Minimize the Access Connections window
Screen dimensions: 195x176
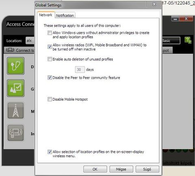[x=175, y=19]
